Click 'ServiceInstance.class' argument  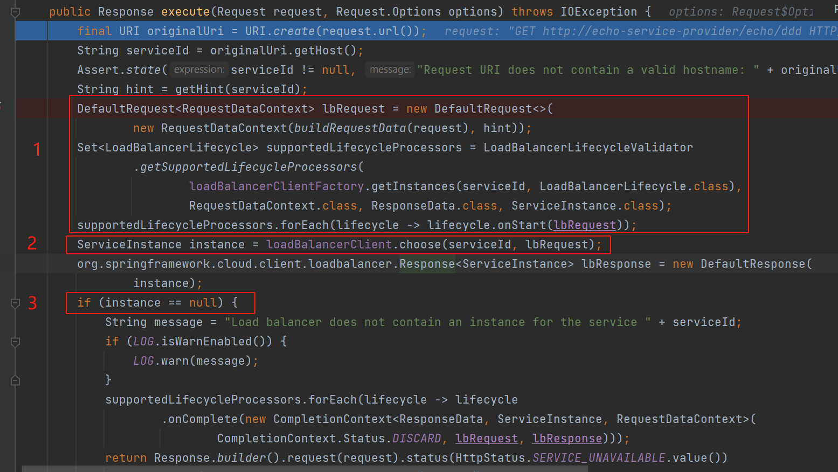coord(585,206)
